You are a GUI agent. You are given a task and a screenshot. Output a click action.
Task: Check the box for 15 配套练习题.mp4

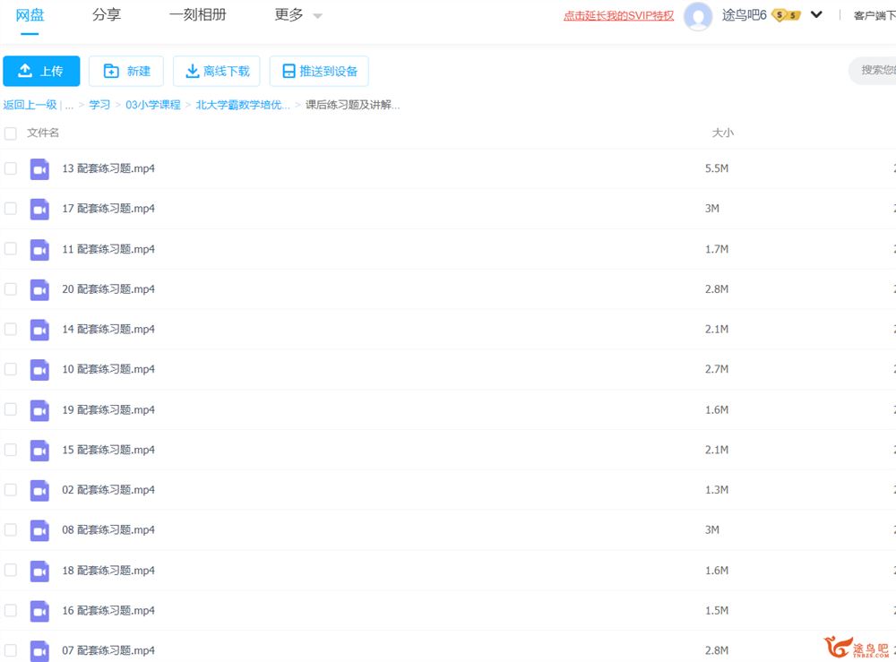tap(10, 450)
